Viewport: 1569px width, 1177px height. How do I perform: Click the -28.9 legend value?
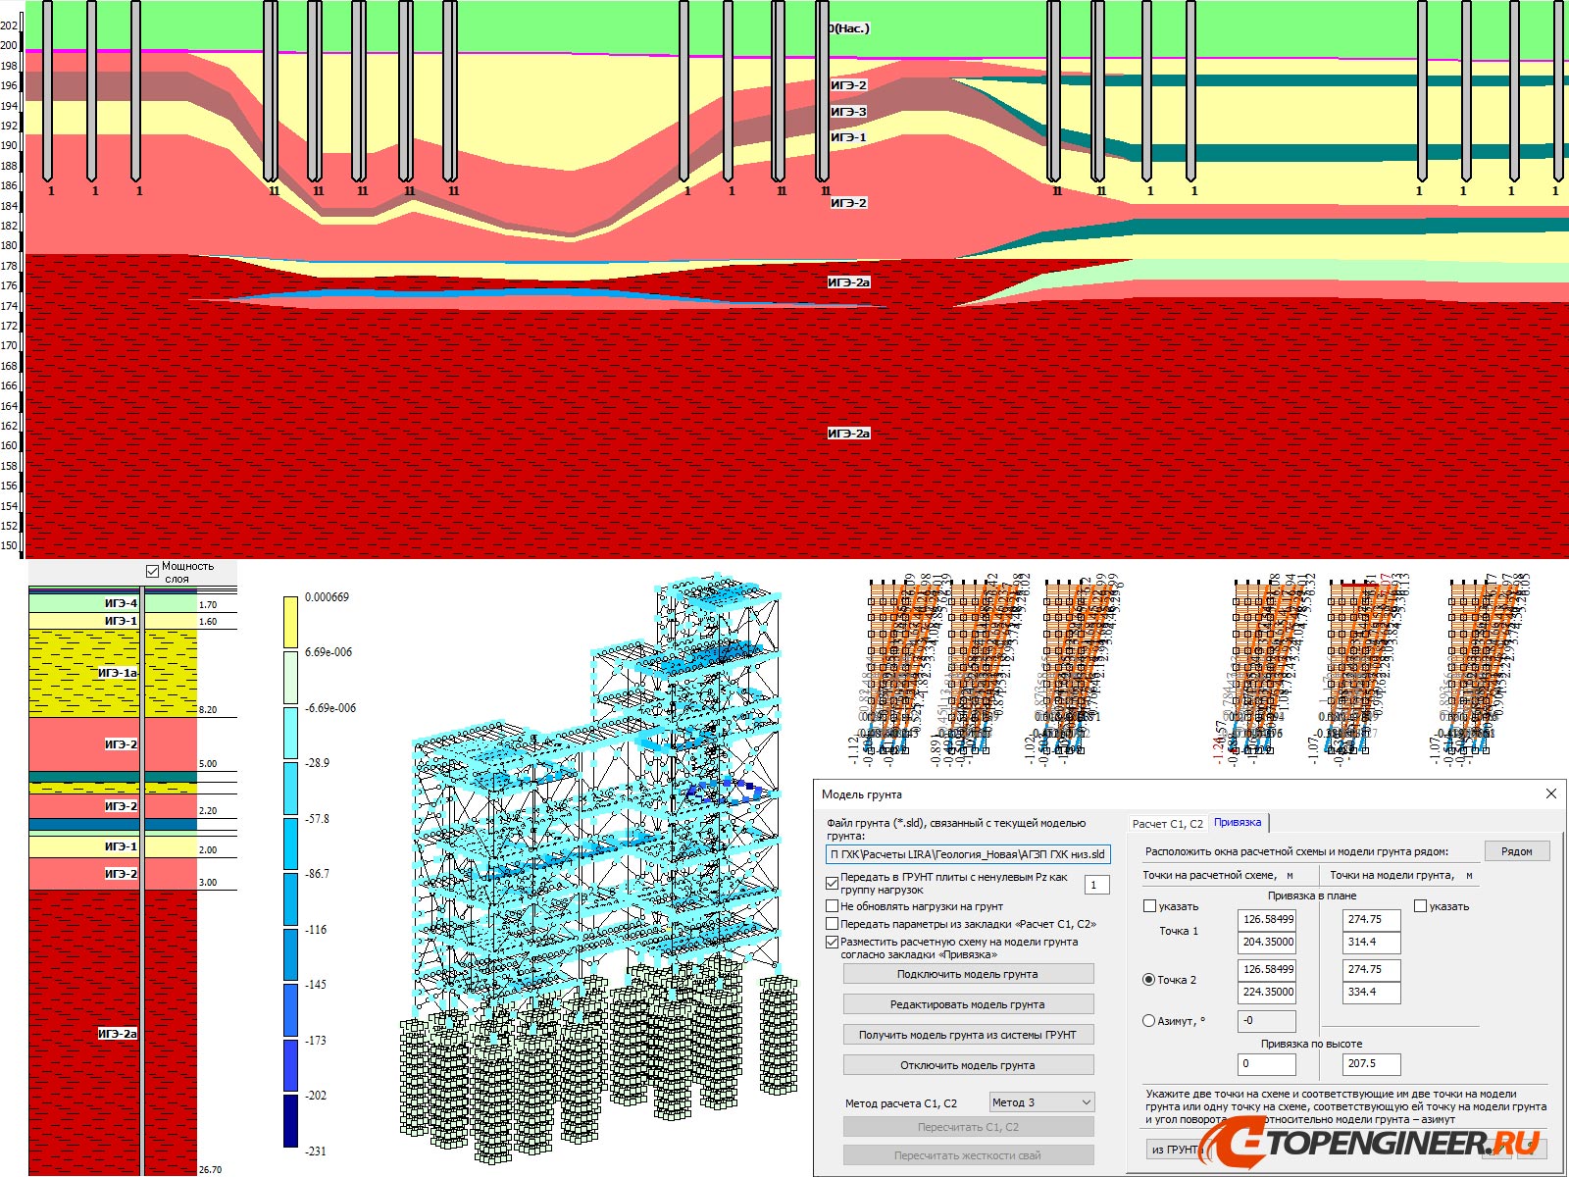pyautogui.click(x=317, y=763)
